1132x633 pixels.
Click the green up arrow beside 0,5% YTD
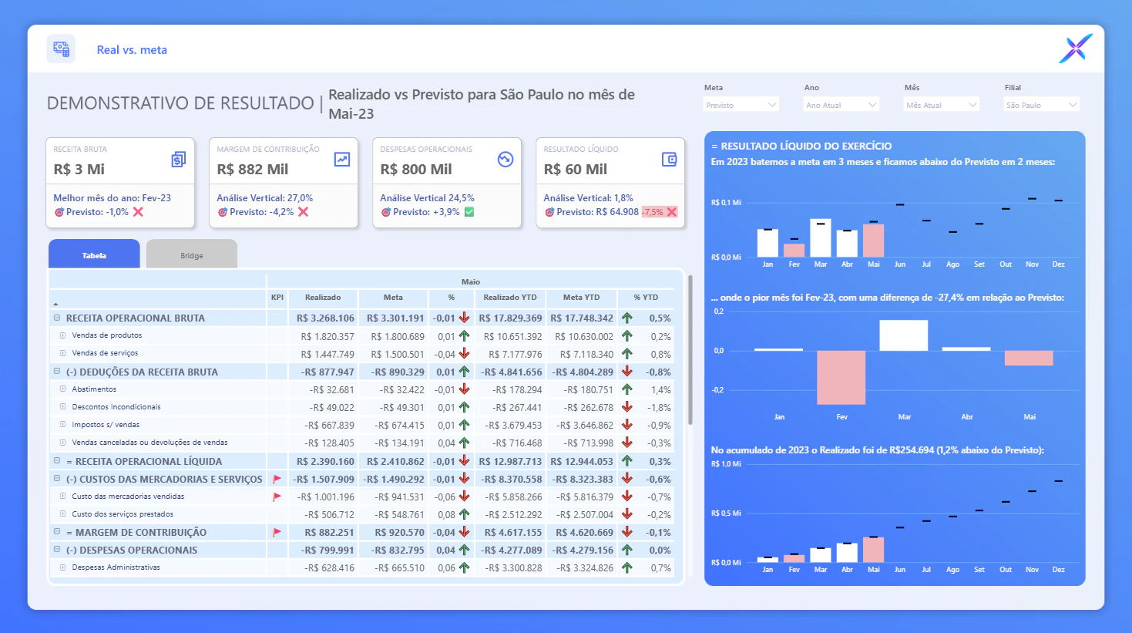pos(627,318)
